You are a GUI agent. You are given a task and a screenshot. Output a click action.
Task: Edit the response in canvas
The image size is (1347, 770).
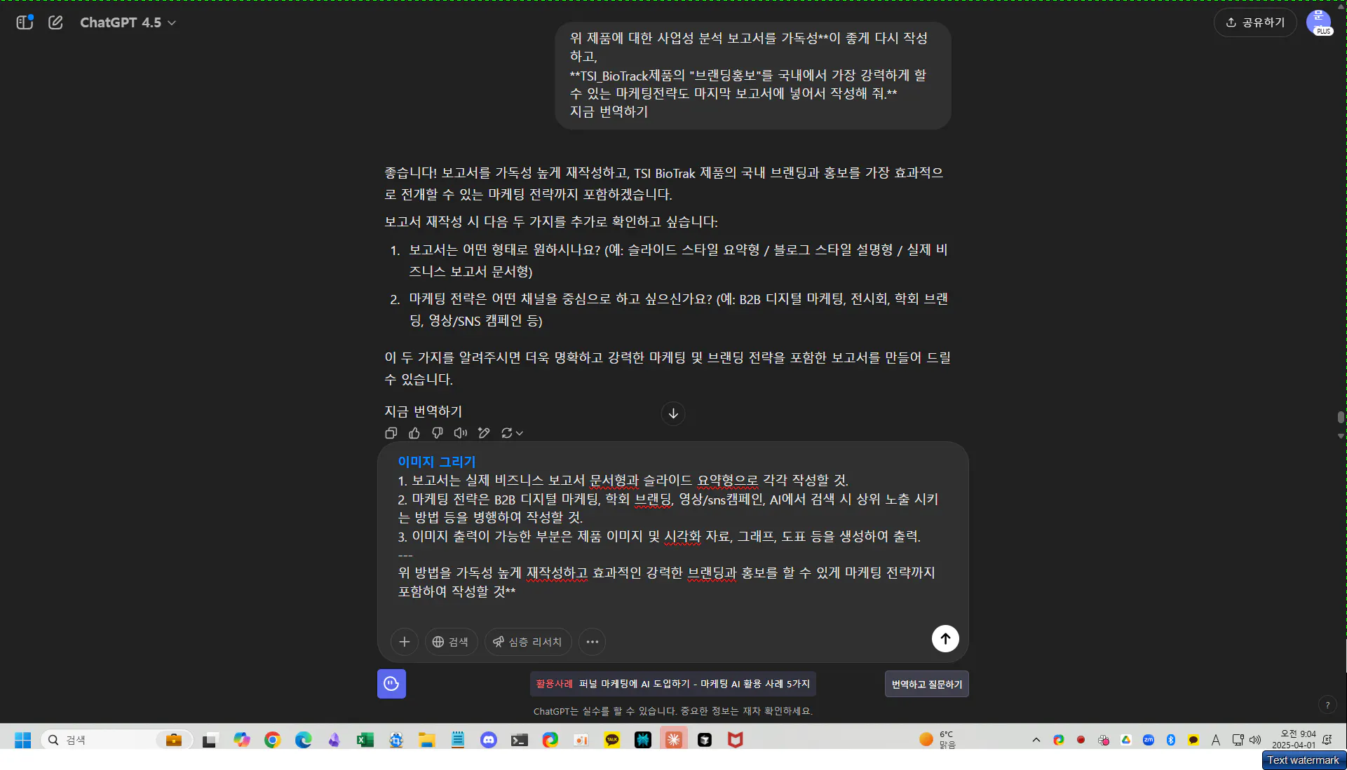tap(484, 433)
